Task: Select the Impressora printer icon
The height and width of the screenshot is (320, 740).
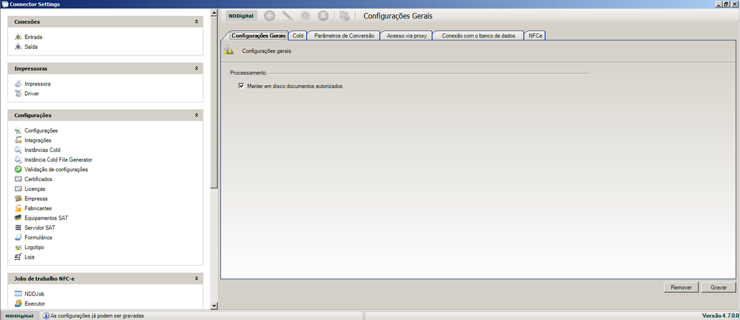Action: click(19, 84)
